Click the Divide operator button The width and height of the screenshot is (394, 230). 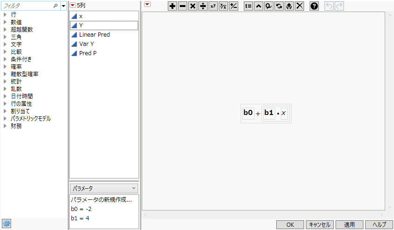click(x=203, y=6)
